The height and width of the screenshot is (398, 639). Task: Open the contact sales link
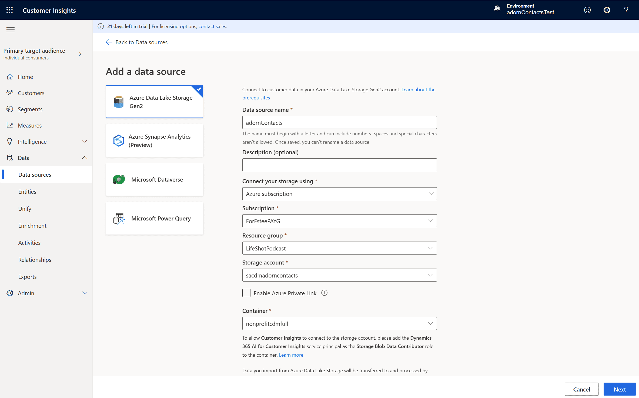(212, 26)
